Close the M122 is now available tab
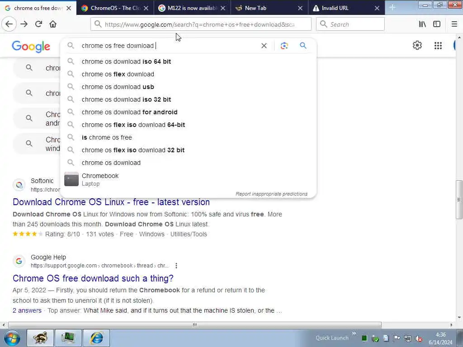 (223, 8)
